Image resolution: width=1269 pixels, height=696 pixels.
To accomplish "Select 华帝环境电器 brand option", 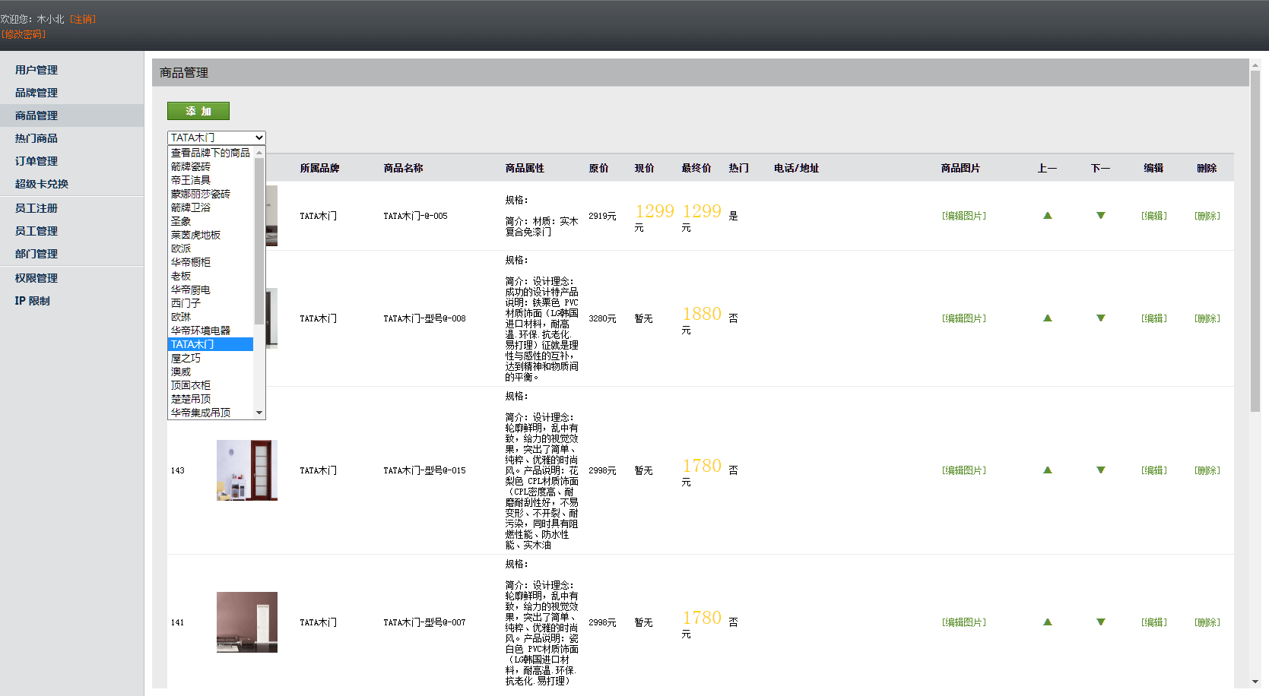I will tap(211, 331).
